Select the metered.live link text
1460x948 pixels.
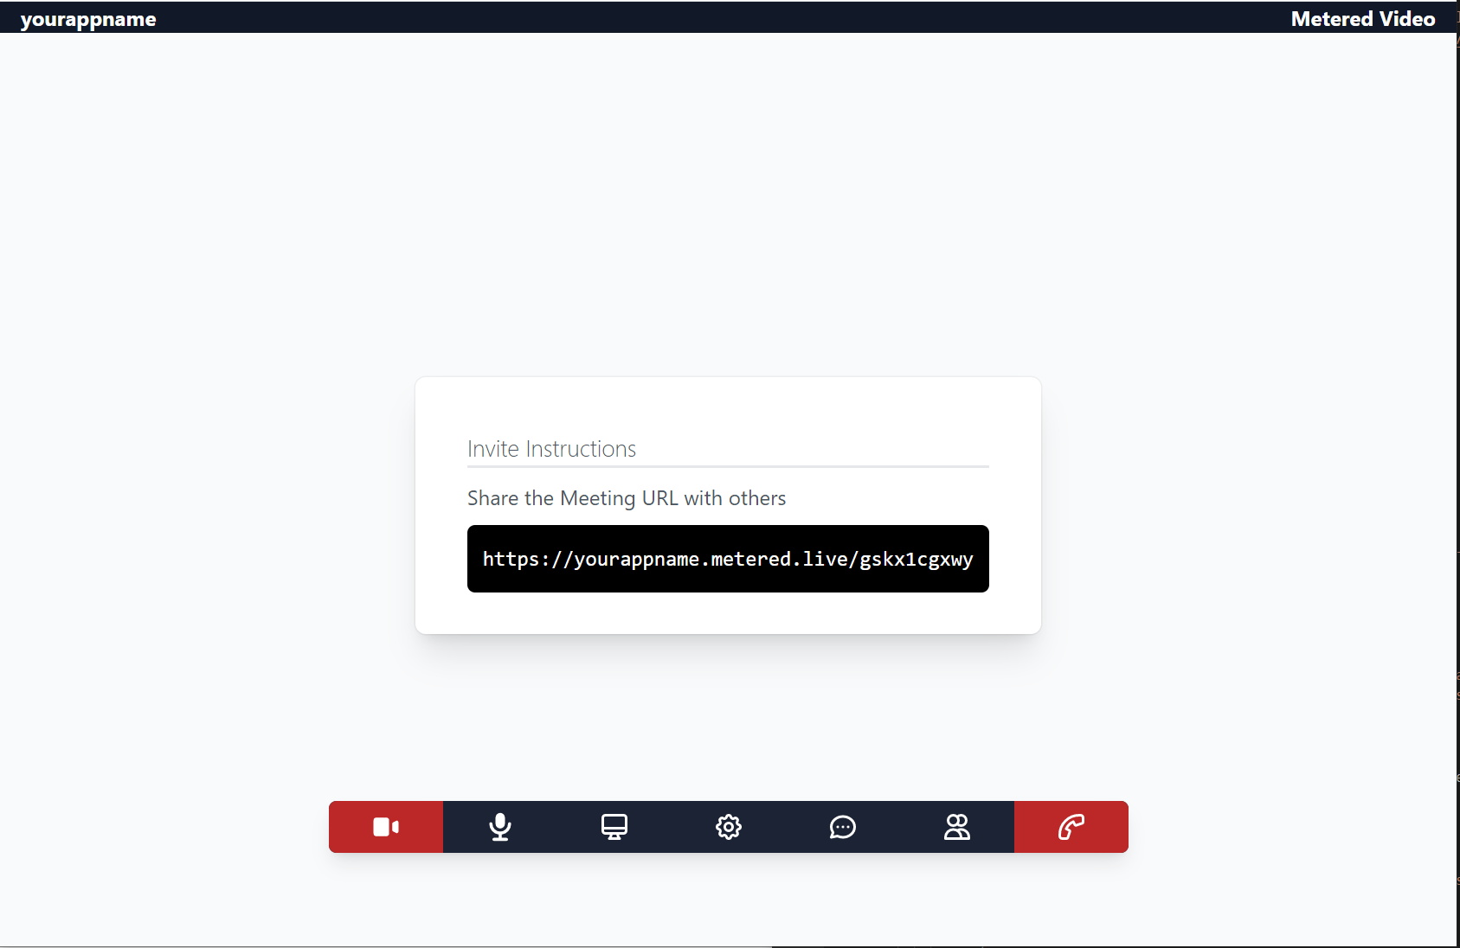(x=728, y=559)
